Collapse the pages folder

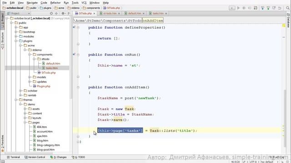(25, 122)
